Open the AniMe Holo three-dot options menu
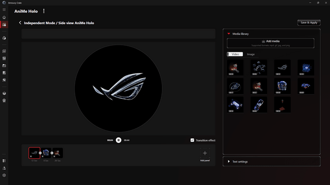The image size is (330, 185). pyautogui.click(x=44, y=11)
